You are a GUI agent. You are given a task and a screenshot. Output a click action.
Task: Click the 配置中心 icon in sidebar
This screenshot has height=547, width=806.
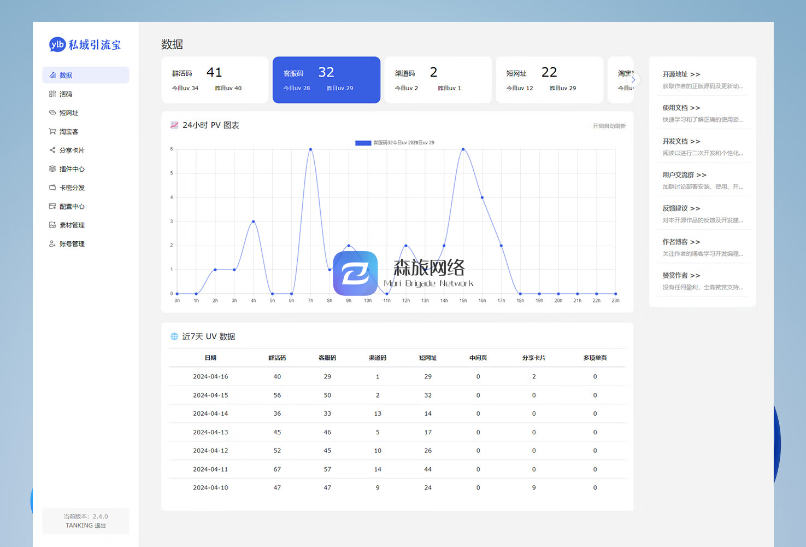coord(52,206)
